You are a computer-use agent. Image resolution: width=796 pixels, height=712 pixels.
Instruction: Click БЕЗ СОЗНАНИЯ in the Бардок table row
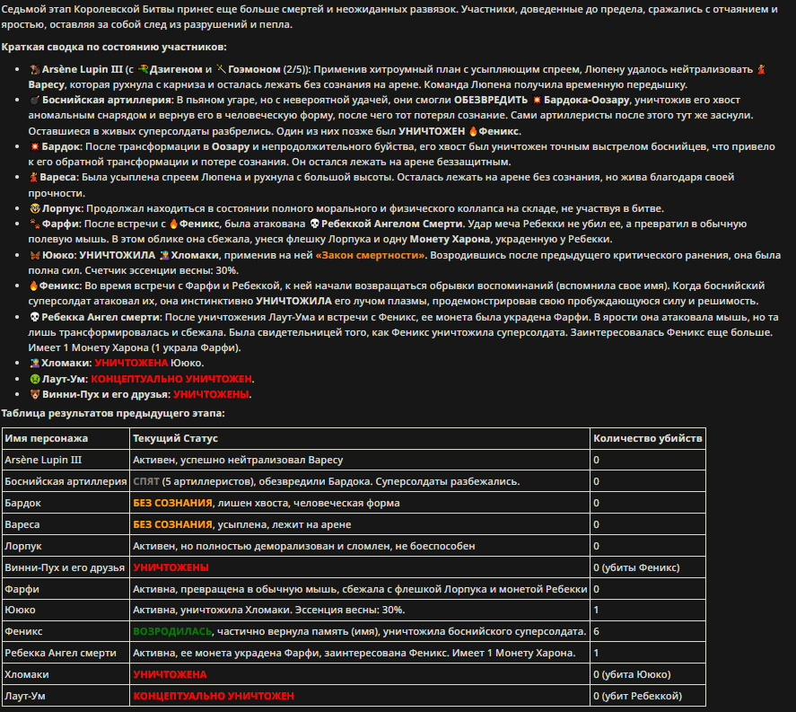(x=172, y=503)
